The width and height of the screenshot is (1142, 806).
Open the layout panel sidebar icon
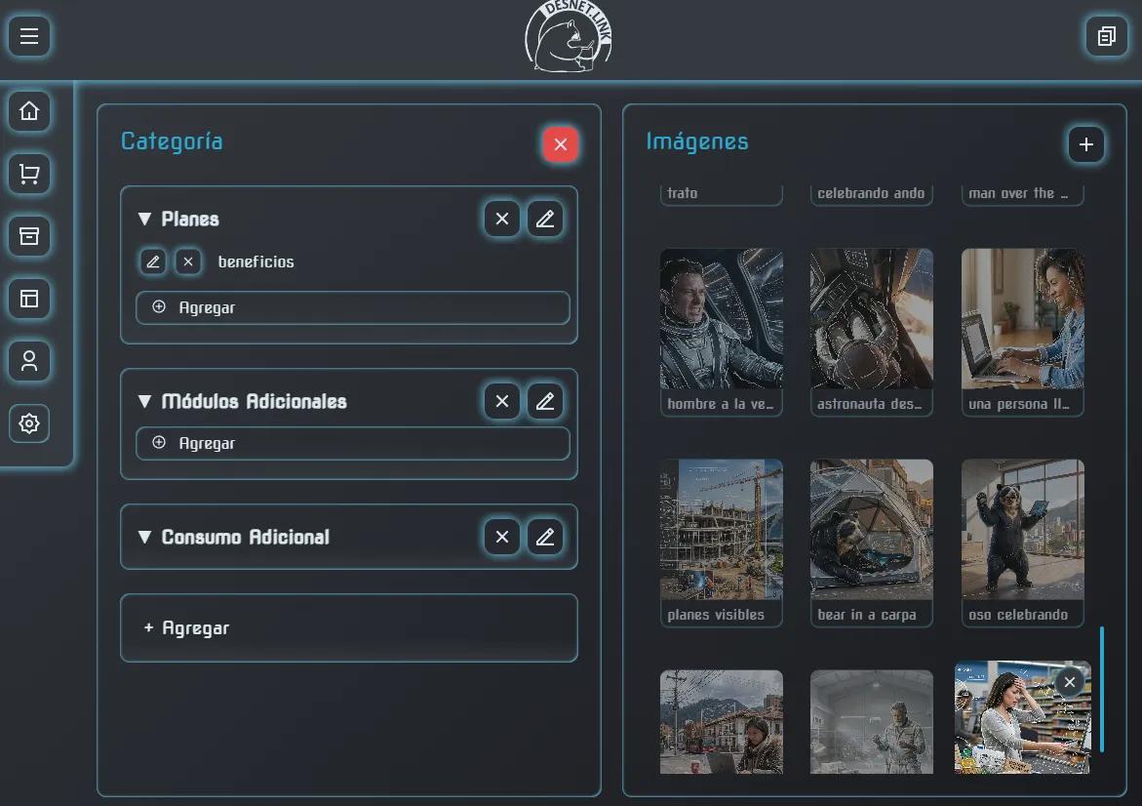(x=29, y=298)
